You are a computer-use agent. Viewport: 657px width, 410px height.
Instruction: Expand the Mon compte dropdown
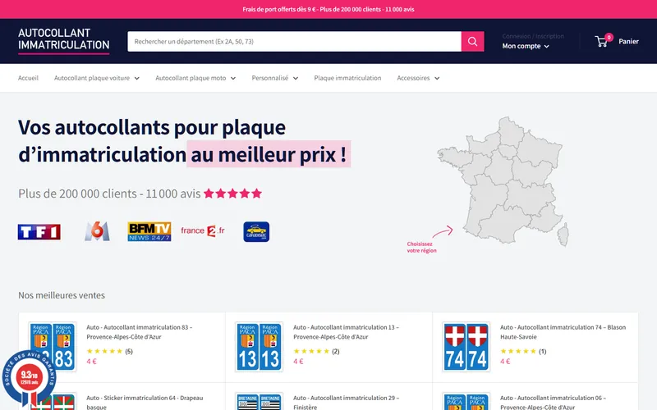[x=526, y=46]
